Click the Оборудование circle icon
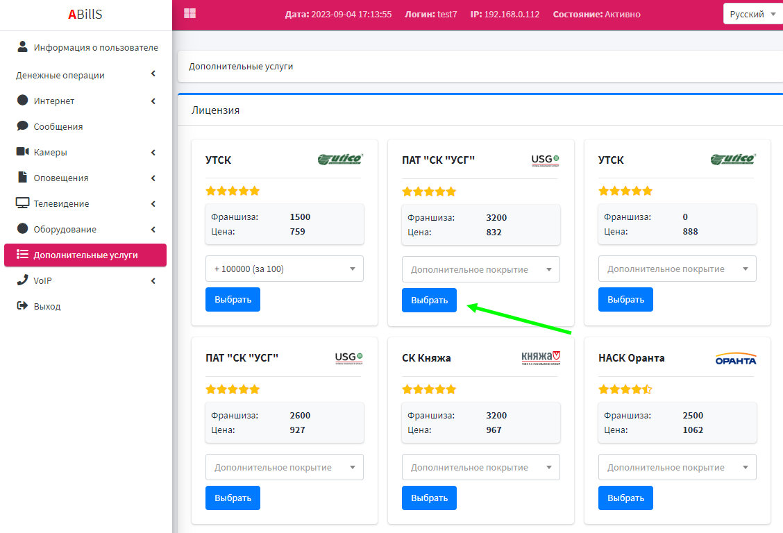This screenshot has width=783, height=533. pos(22,228)
